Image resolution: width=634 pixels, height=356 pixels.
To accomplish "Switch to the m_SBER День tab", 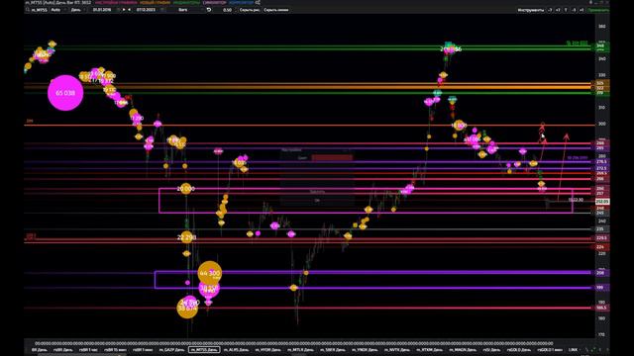I will pos(333,350).
